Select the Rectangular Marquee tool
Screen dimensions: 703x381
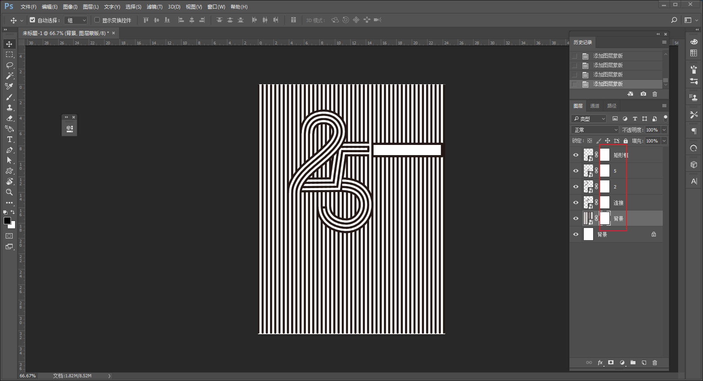(9, 55)
